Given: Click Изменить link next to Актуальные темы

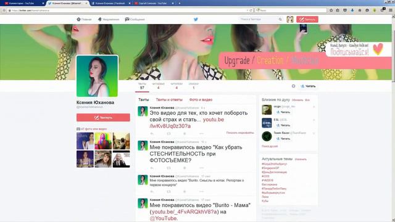Looking at the screenshot, I should [x=301, y=159].
